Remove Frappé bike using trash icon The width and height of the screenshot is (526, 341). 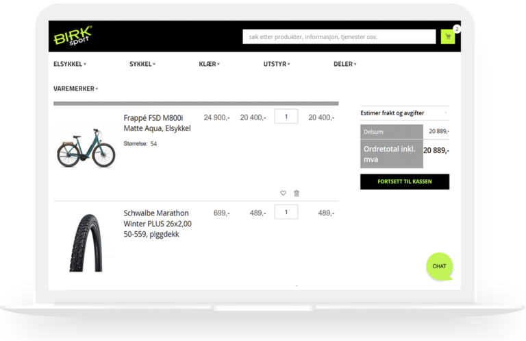click(x=297, y=193)
